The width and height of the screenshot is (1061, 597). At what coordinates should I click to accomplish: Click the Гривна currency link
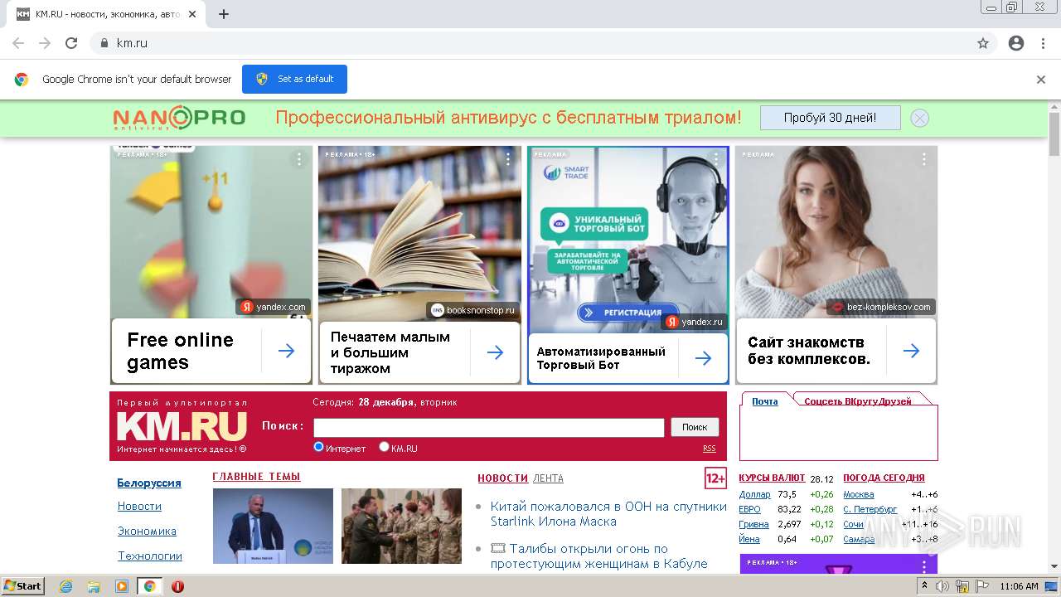753,524
